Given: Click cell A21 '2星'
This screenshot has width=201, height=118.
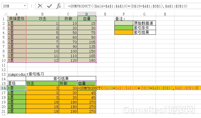Looking at the screenshot, I should (17, 111).
